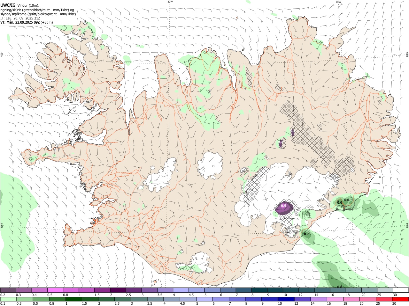Select the pale grey swatch labeled 25 in upper legend
Screen dimensions: 409x306
tap(385, 290)
